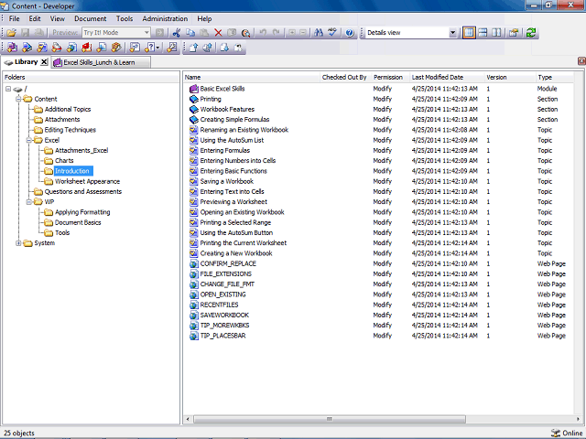Click the printer-style new document icon

[57, 48]
